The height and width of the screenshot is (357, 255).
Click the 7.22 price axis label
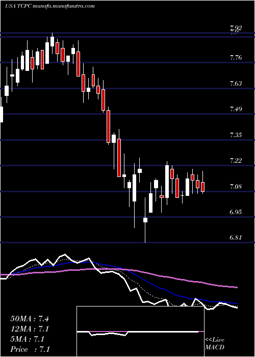(x=236, y=161)
